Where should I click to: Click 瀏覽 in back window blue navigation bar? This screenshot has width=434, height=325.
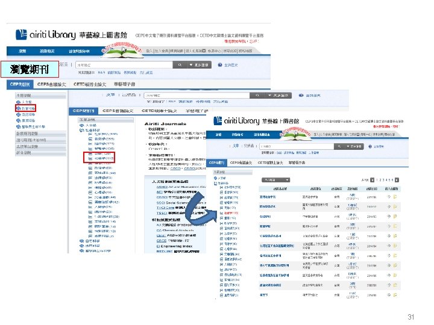22,51
